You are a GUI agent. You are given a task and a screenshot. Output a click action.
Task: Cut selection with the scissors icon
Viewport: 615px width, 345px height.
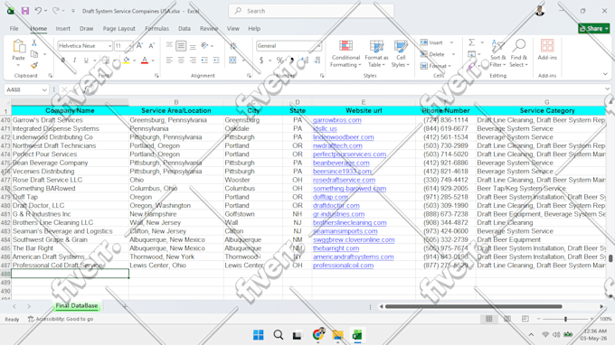(34, 43)
